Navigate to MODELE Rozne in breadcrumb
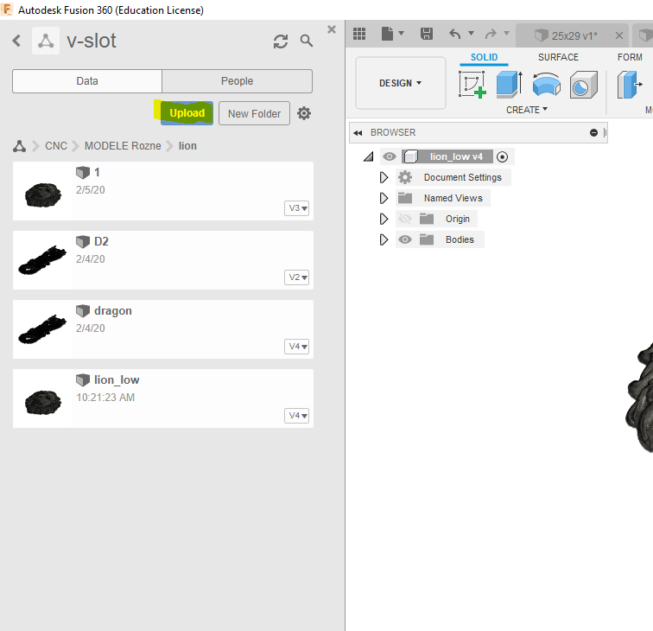The width and height of the screenshot is (653, 631). tap(123, 146)
